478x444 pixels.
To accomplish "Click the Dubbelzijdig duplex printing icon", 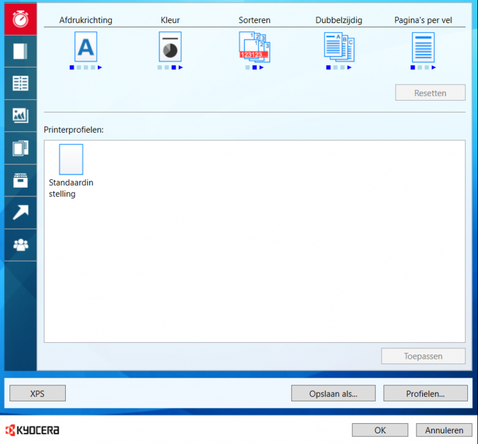I will (338, 47).
